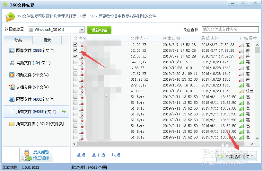Click the 重新扫描 rescan button
Screen dimensions: 263x171
(x=99, y=30)
